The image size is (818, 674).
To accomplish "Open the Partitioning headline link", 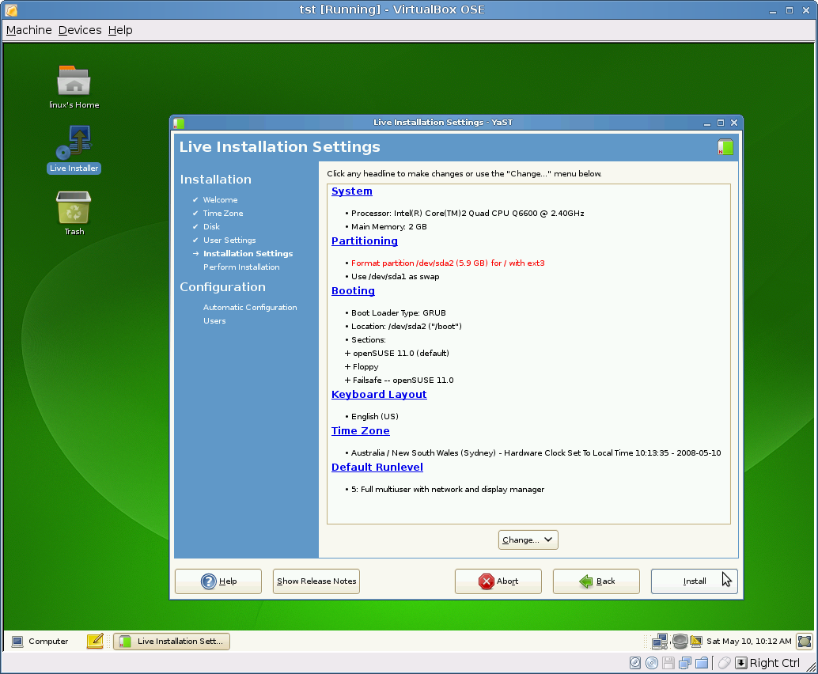I will [x=364, y=241].
